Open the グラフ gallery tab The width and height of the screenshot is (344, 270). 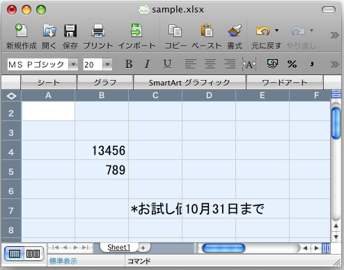[105, 83]
